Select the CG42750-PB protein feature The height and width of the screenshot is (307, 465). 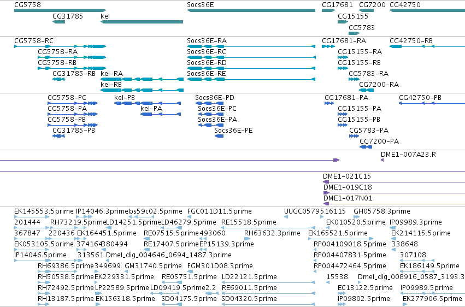coord(432,103)
